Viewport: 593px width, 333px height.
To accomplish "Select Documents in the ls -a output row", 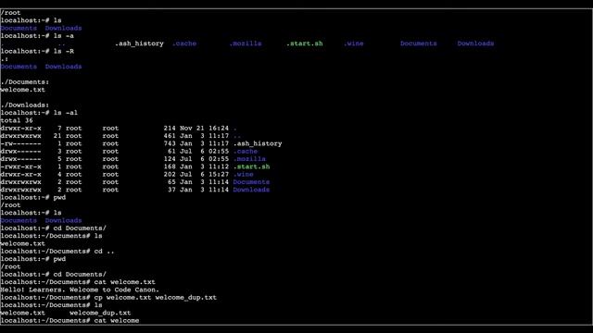I will click(x=419, y=43).
